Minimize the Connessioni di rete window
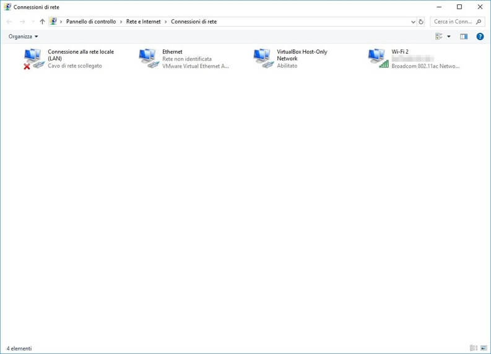The width and height of the screenshot is (491, 354). click(x=439, y=7)
